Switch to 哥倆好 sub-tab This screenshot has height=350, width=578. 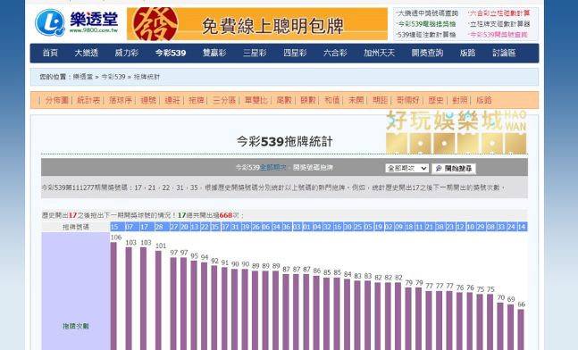pyautogui.click(x=407, y=100)
